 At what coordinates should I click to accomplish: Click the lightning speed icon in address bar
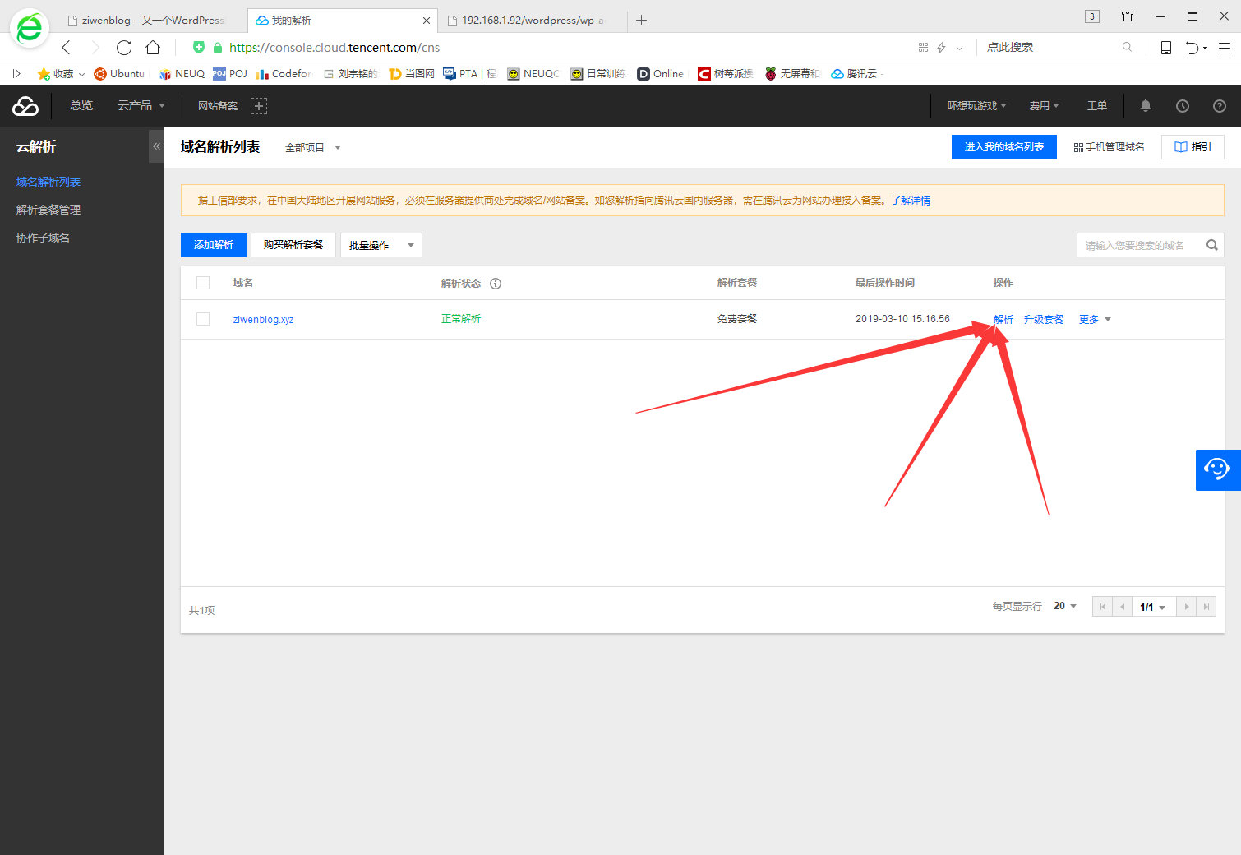tap(942, 48)
